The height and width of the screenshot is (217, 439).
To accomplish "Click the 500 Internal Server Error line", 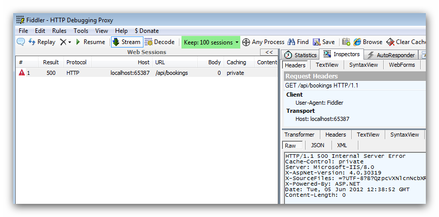I will point(345,156).
